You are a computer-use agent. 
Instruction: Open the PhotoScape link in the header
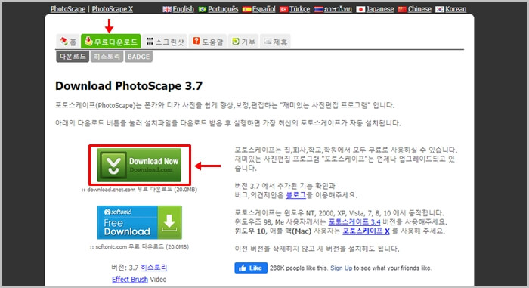pos(68,9)
